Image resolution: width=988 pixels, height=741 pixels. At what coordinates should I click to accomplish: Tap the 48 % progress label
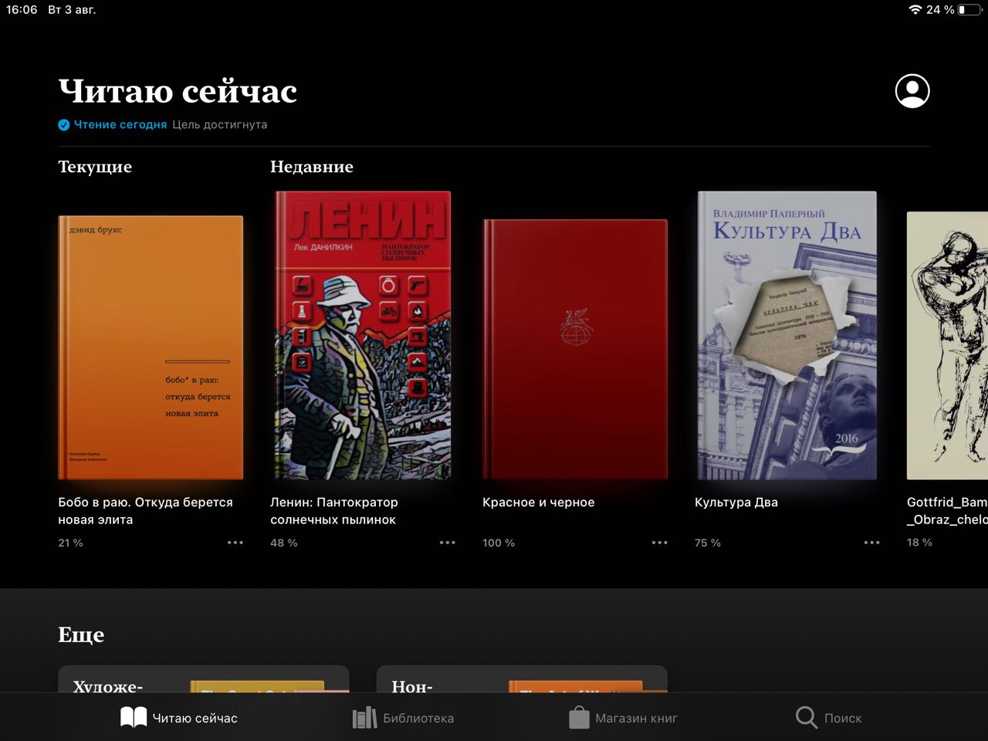pyautogui.click(x=283, y=543)
